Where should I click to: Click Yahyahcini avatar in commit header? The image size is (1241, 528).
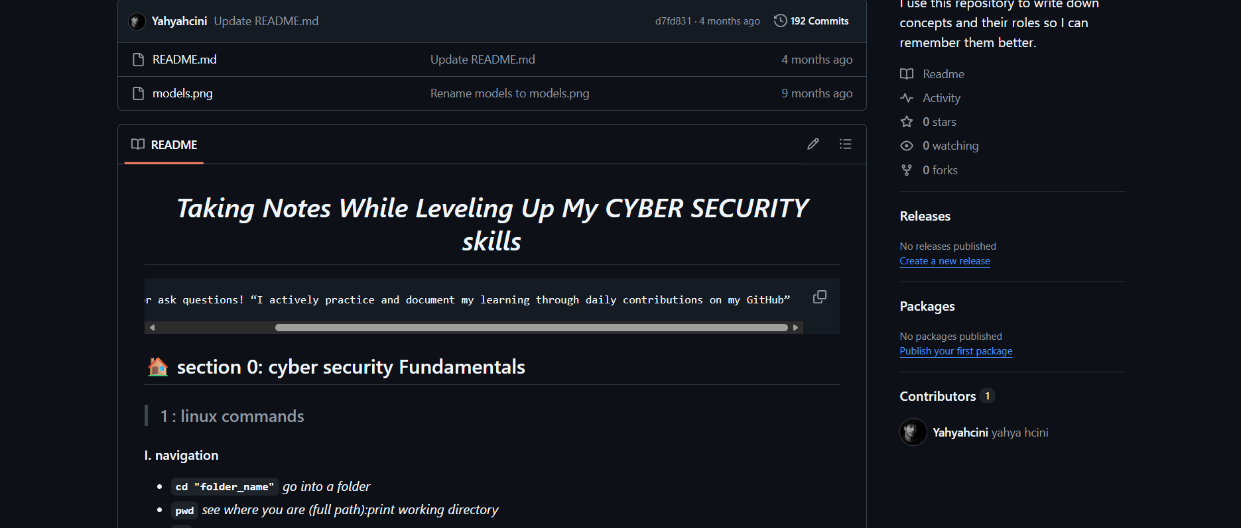click(x=137, y=21)
